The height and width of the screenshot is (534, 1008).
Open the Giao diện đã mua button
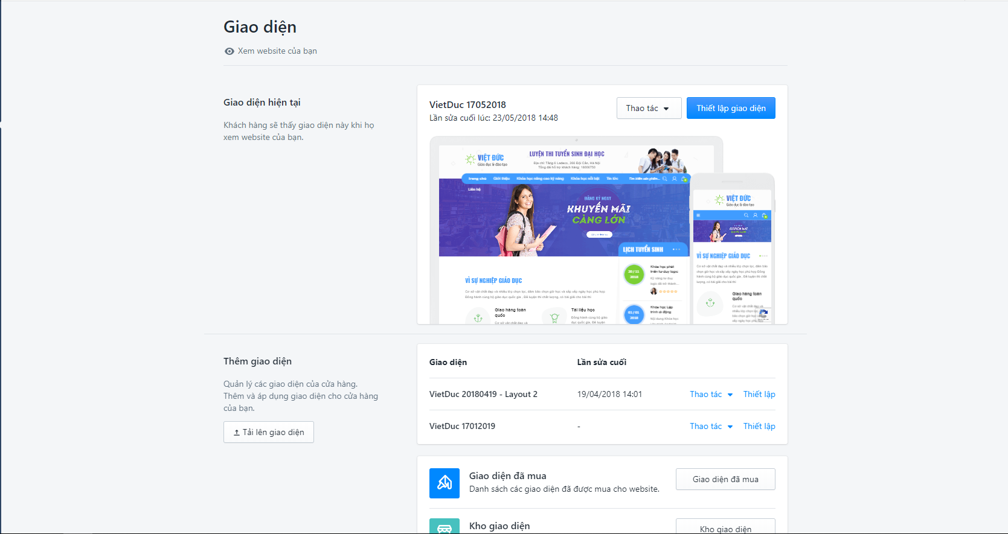point(725,479)
